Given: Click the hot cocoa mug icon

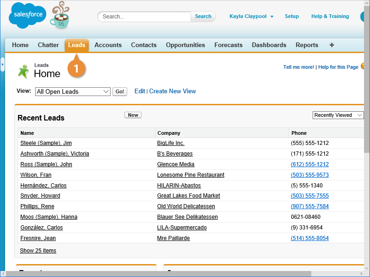Looking at the screenshot, I should coord(60,16).
